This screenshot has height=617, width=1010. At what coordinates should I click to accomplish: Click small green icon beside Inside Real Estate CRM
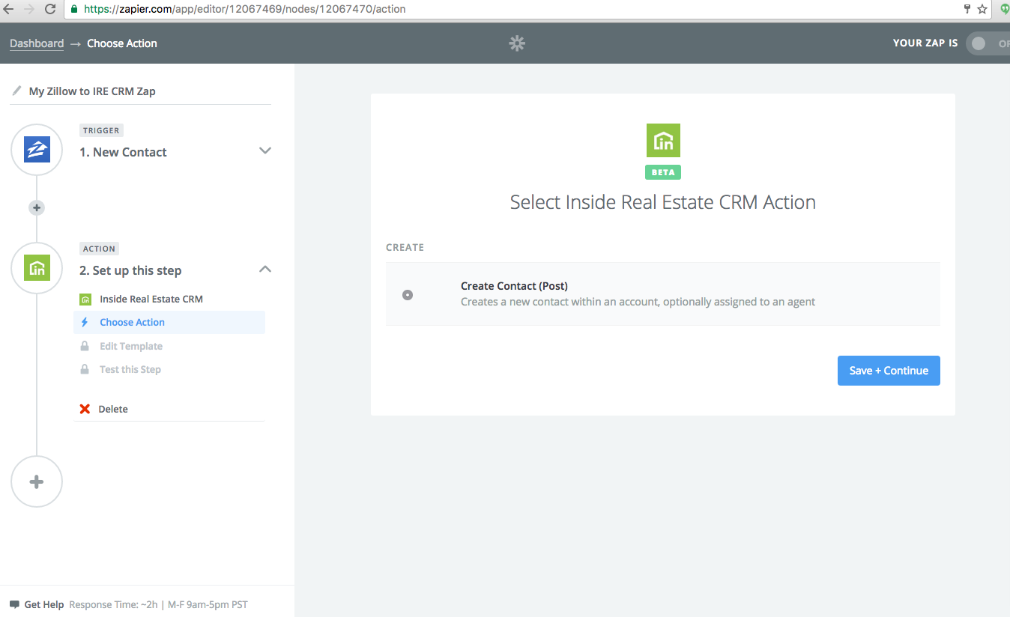click(85, 299)
